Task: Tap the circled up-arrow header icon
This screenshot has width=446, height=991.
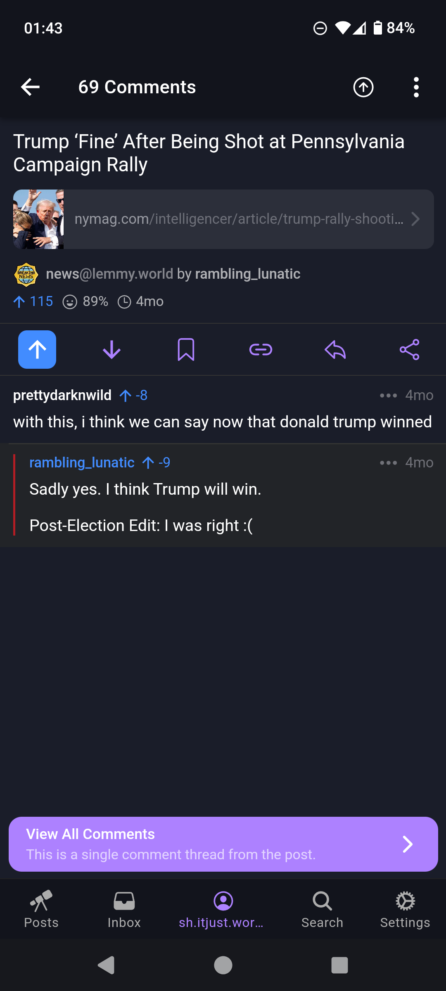Action: click(363, 87)
